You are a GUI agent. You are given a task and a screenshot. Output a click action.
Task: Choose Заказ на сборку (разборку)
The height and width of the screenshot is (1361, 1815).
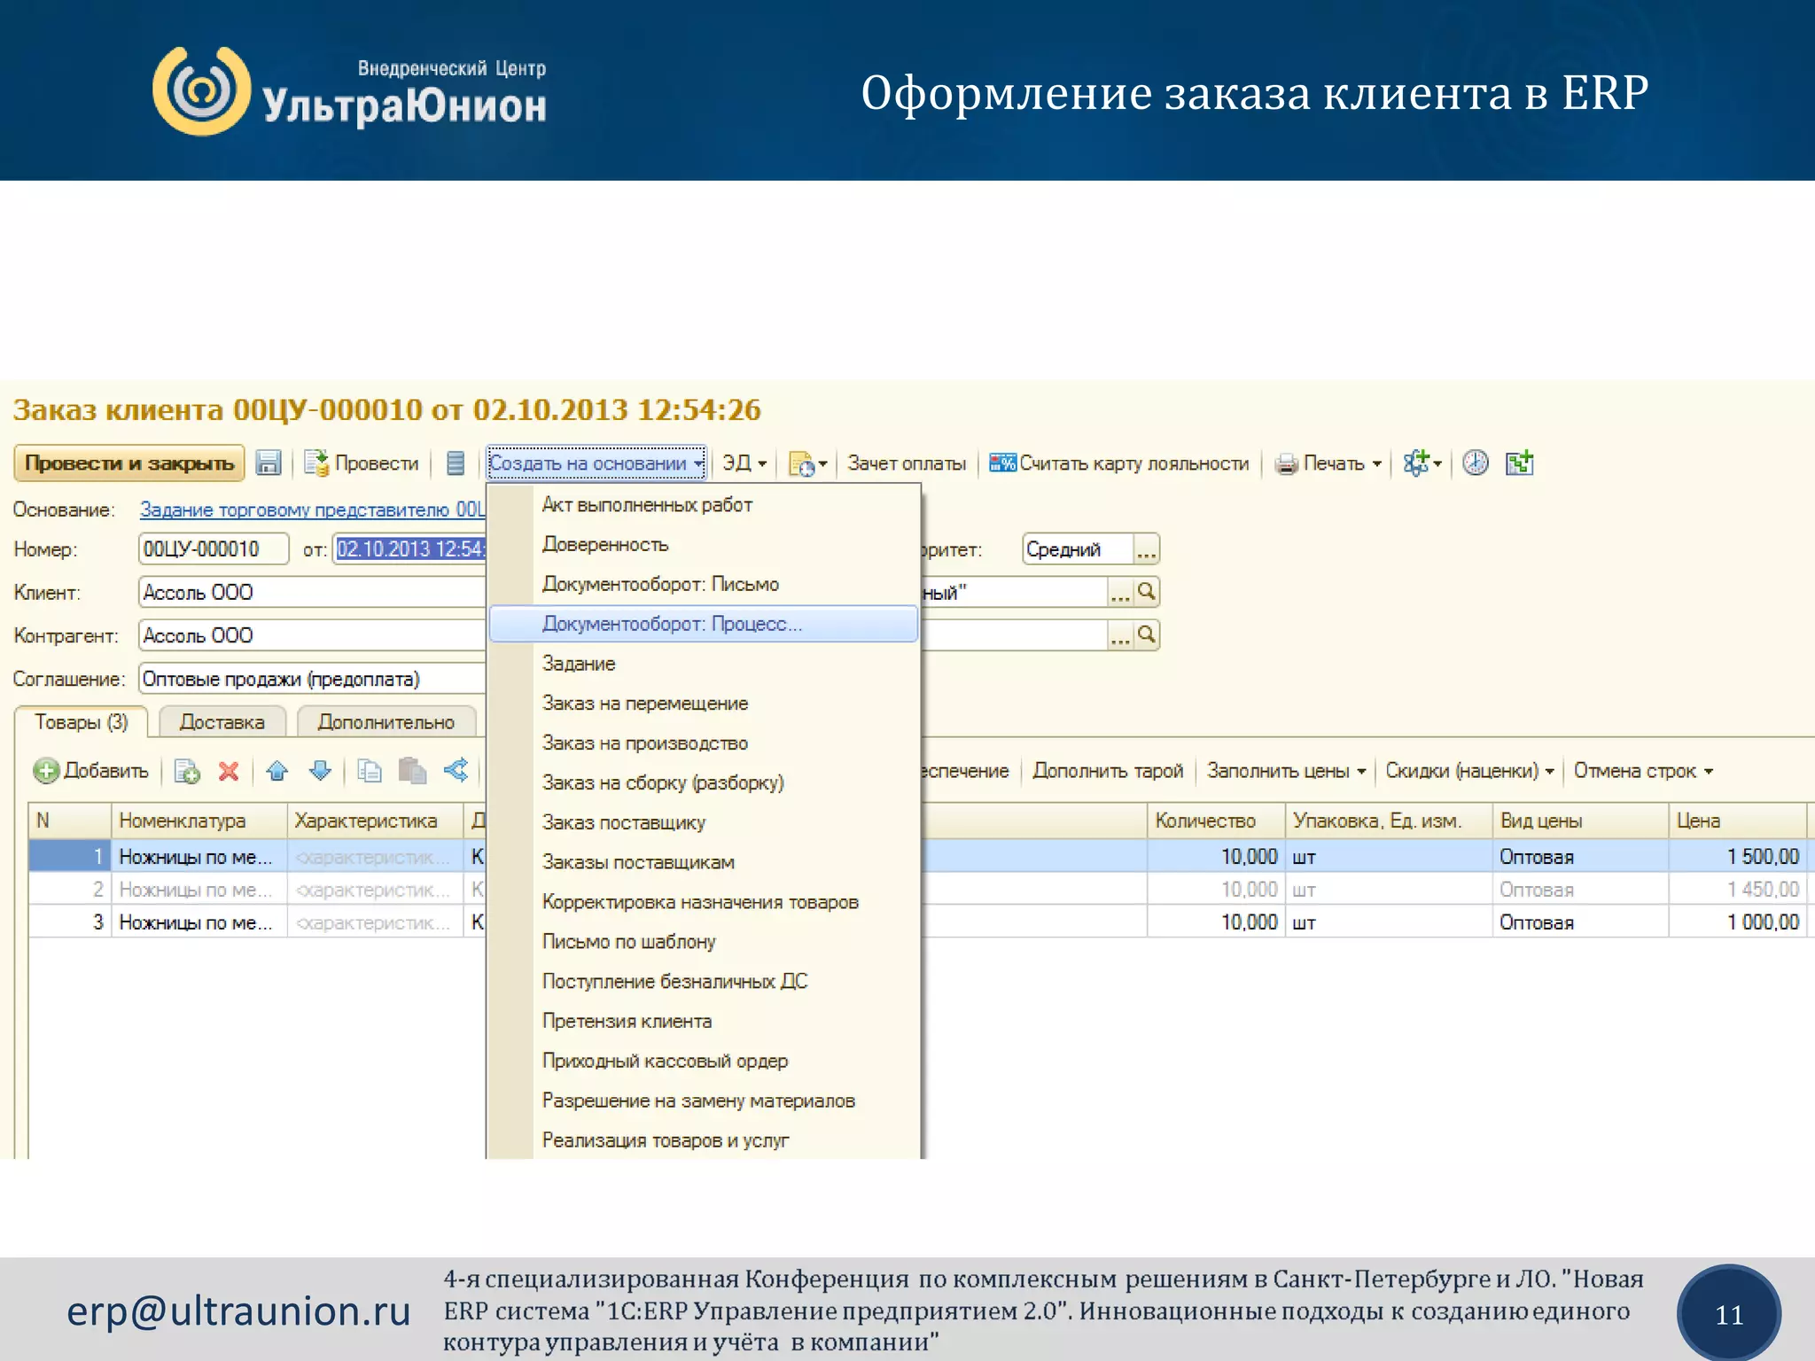[x=704, y=783]
